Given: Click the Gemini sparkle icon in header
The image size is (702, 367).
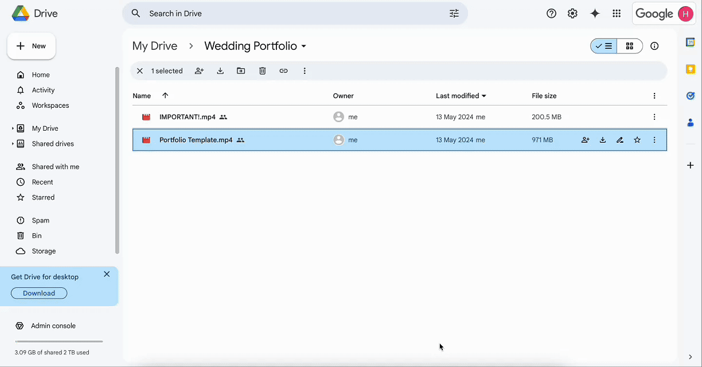Looking at the screenshot, I should pyautogui.click(x=595, y=14).
